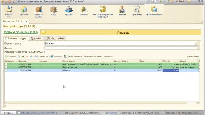Click the copy row icon in toolbar

pos(19,57)
